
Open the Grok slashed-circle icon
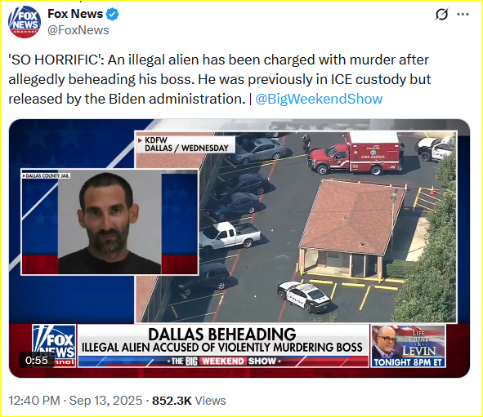tap(441, 14)
